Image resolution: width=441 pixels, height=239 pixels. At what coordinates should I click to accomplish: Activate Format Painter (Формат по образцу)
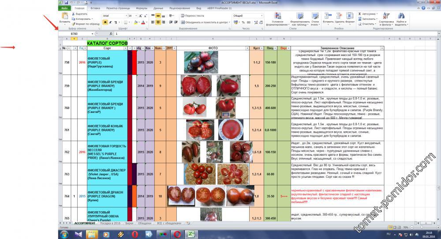(86, 24)
